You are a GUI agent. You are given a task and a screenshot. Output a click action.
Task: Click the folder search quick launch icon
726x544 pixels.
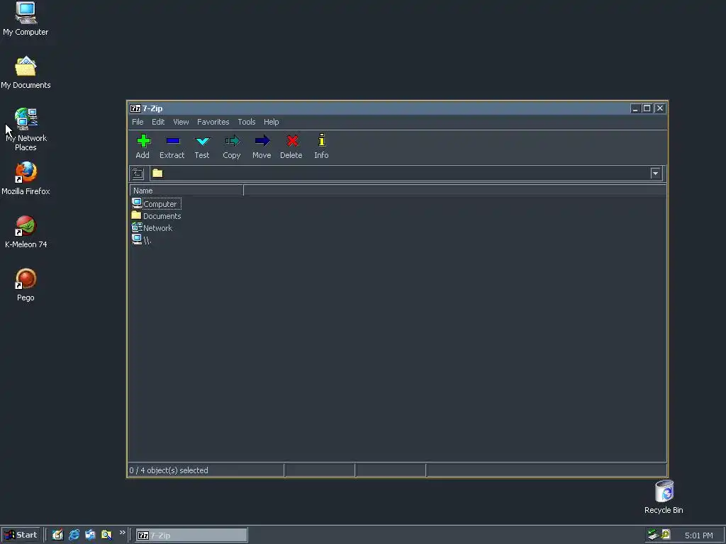pyautogui.click(x=106, y=535)
